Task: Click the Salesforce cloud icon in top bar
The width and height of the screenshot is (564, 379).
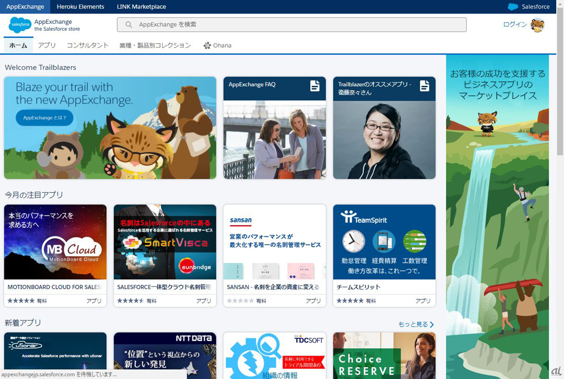Action: click(x=513, y=7)
